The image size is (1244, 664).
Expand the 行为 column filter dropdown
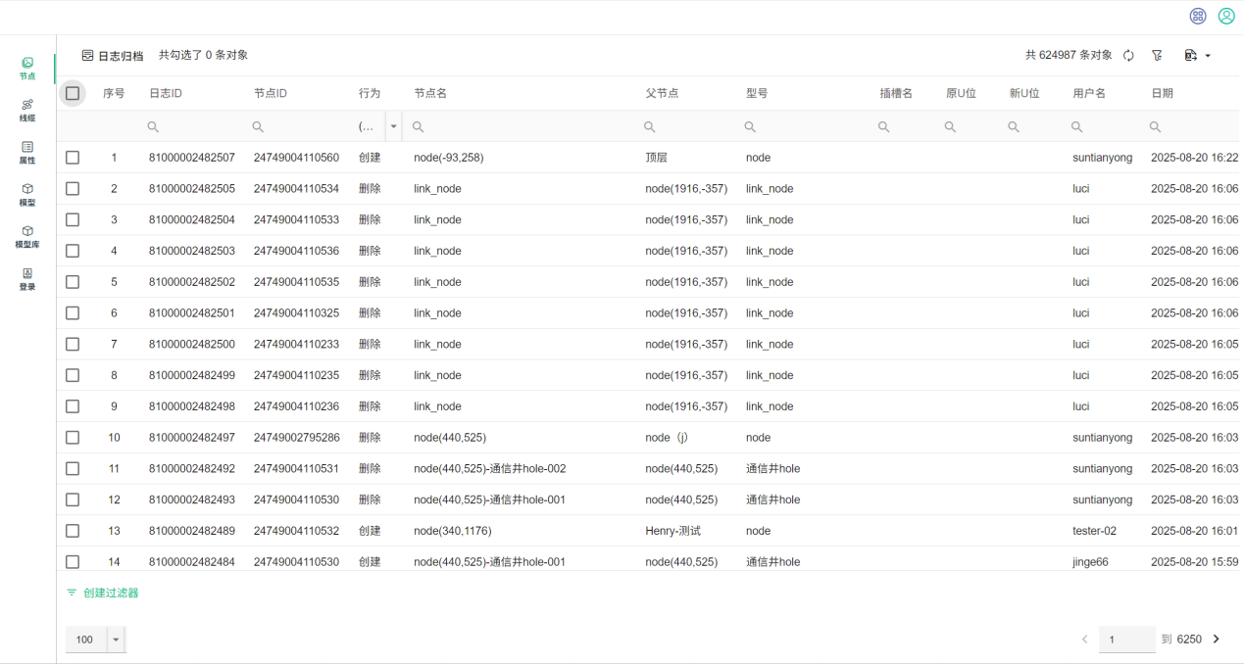click(x=394, y=126)
